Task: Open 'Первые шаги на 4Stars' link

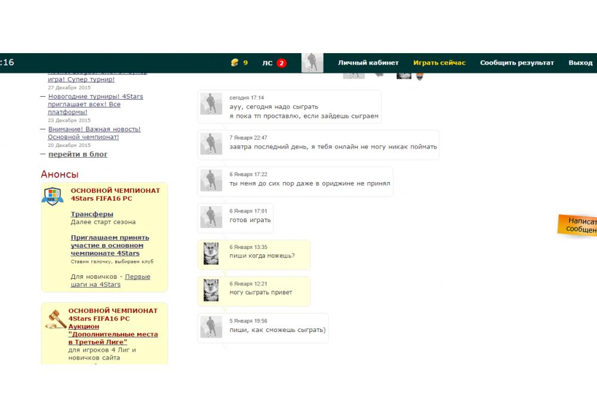Action: click(x=110, y=281)
